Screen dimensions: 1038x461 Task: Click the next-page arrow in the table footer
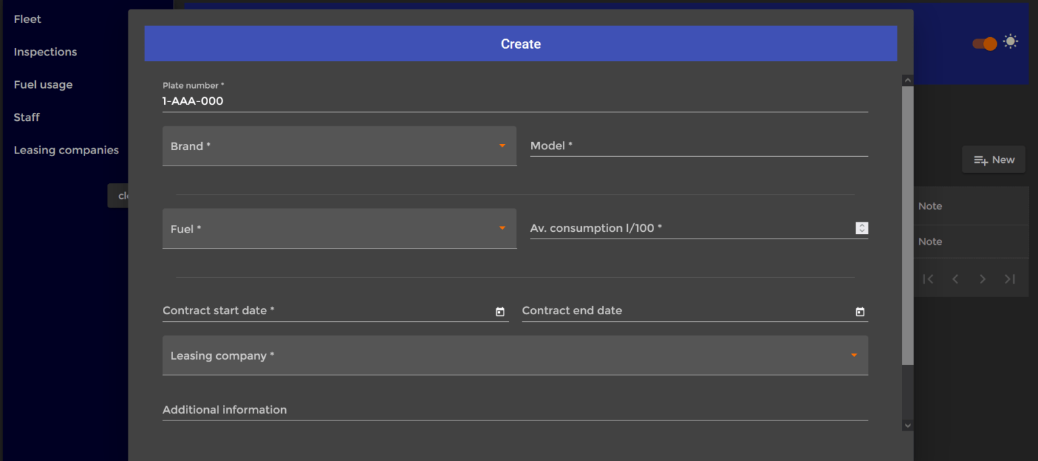pos(983,278)
